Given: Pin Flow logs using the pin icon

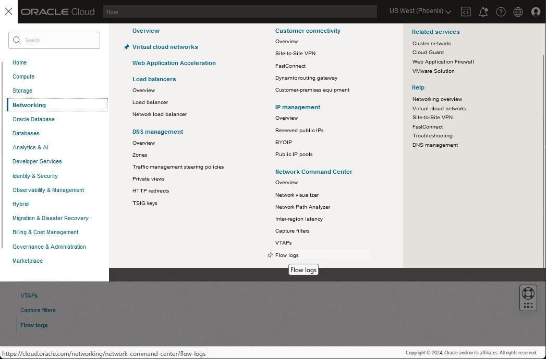Looking at the screenshot, I should 270,255.
